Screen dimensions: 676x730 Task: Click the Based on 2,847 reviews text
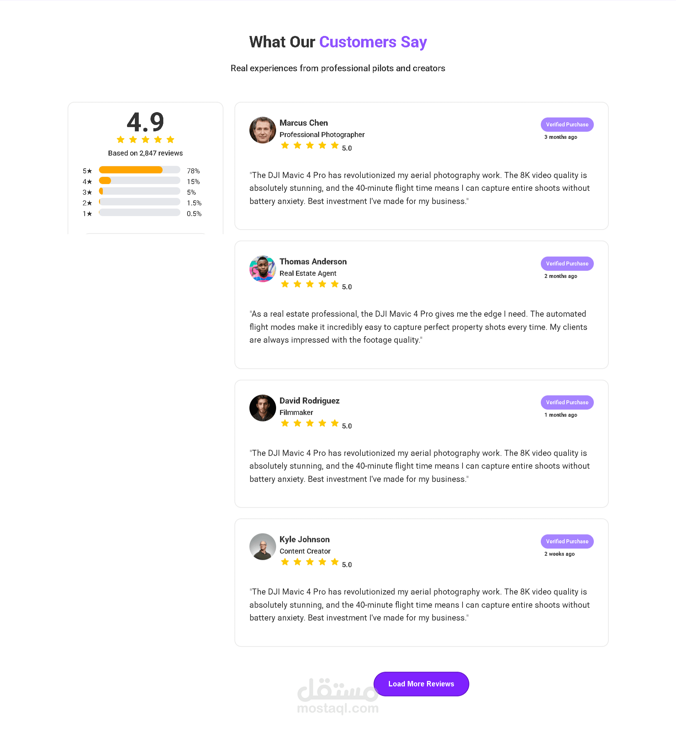pyautogui.click(x=145, y=153)
